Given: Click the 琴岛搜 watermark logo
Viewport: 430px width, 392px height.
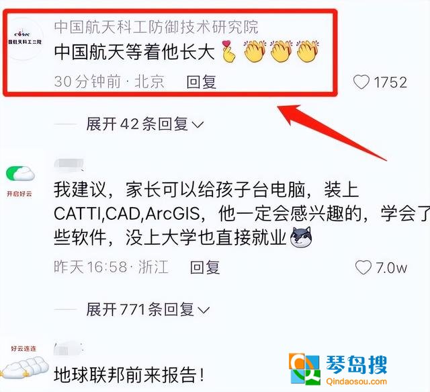Looking at the screenshot, I should click(338, 369).
